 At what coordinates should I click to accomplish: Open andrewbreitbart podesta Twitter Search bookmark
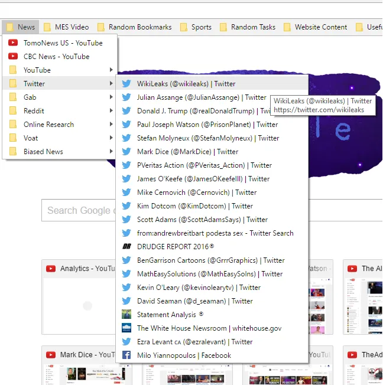click(x=212, y=233)
